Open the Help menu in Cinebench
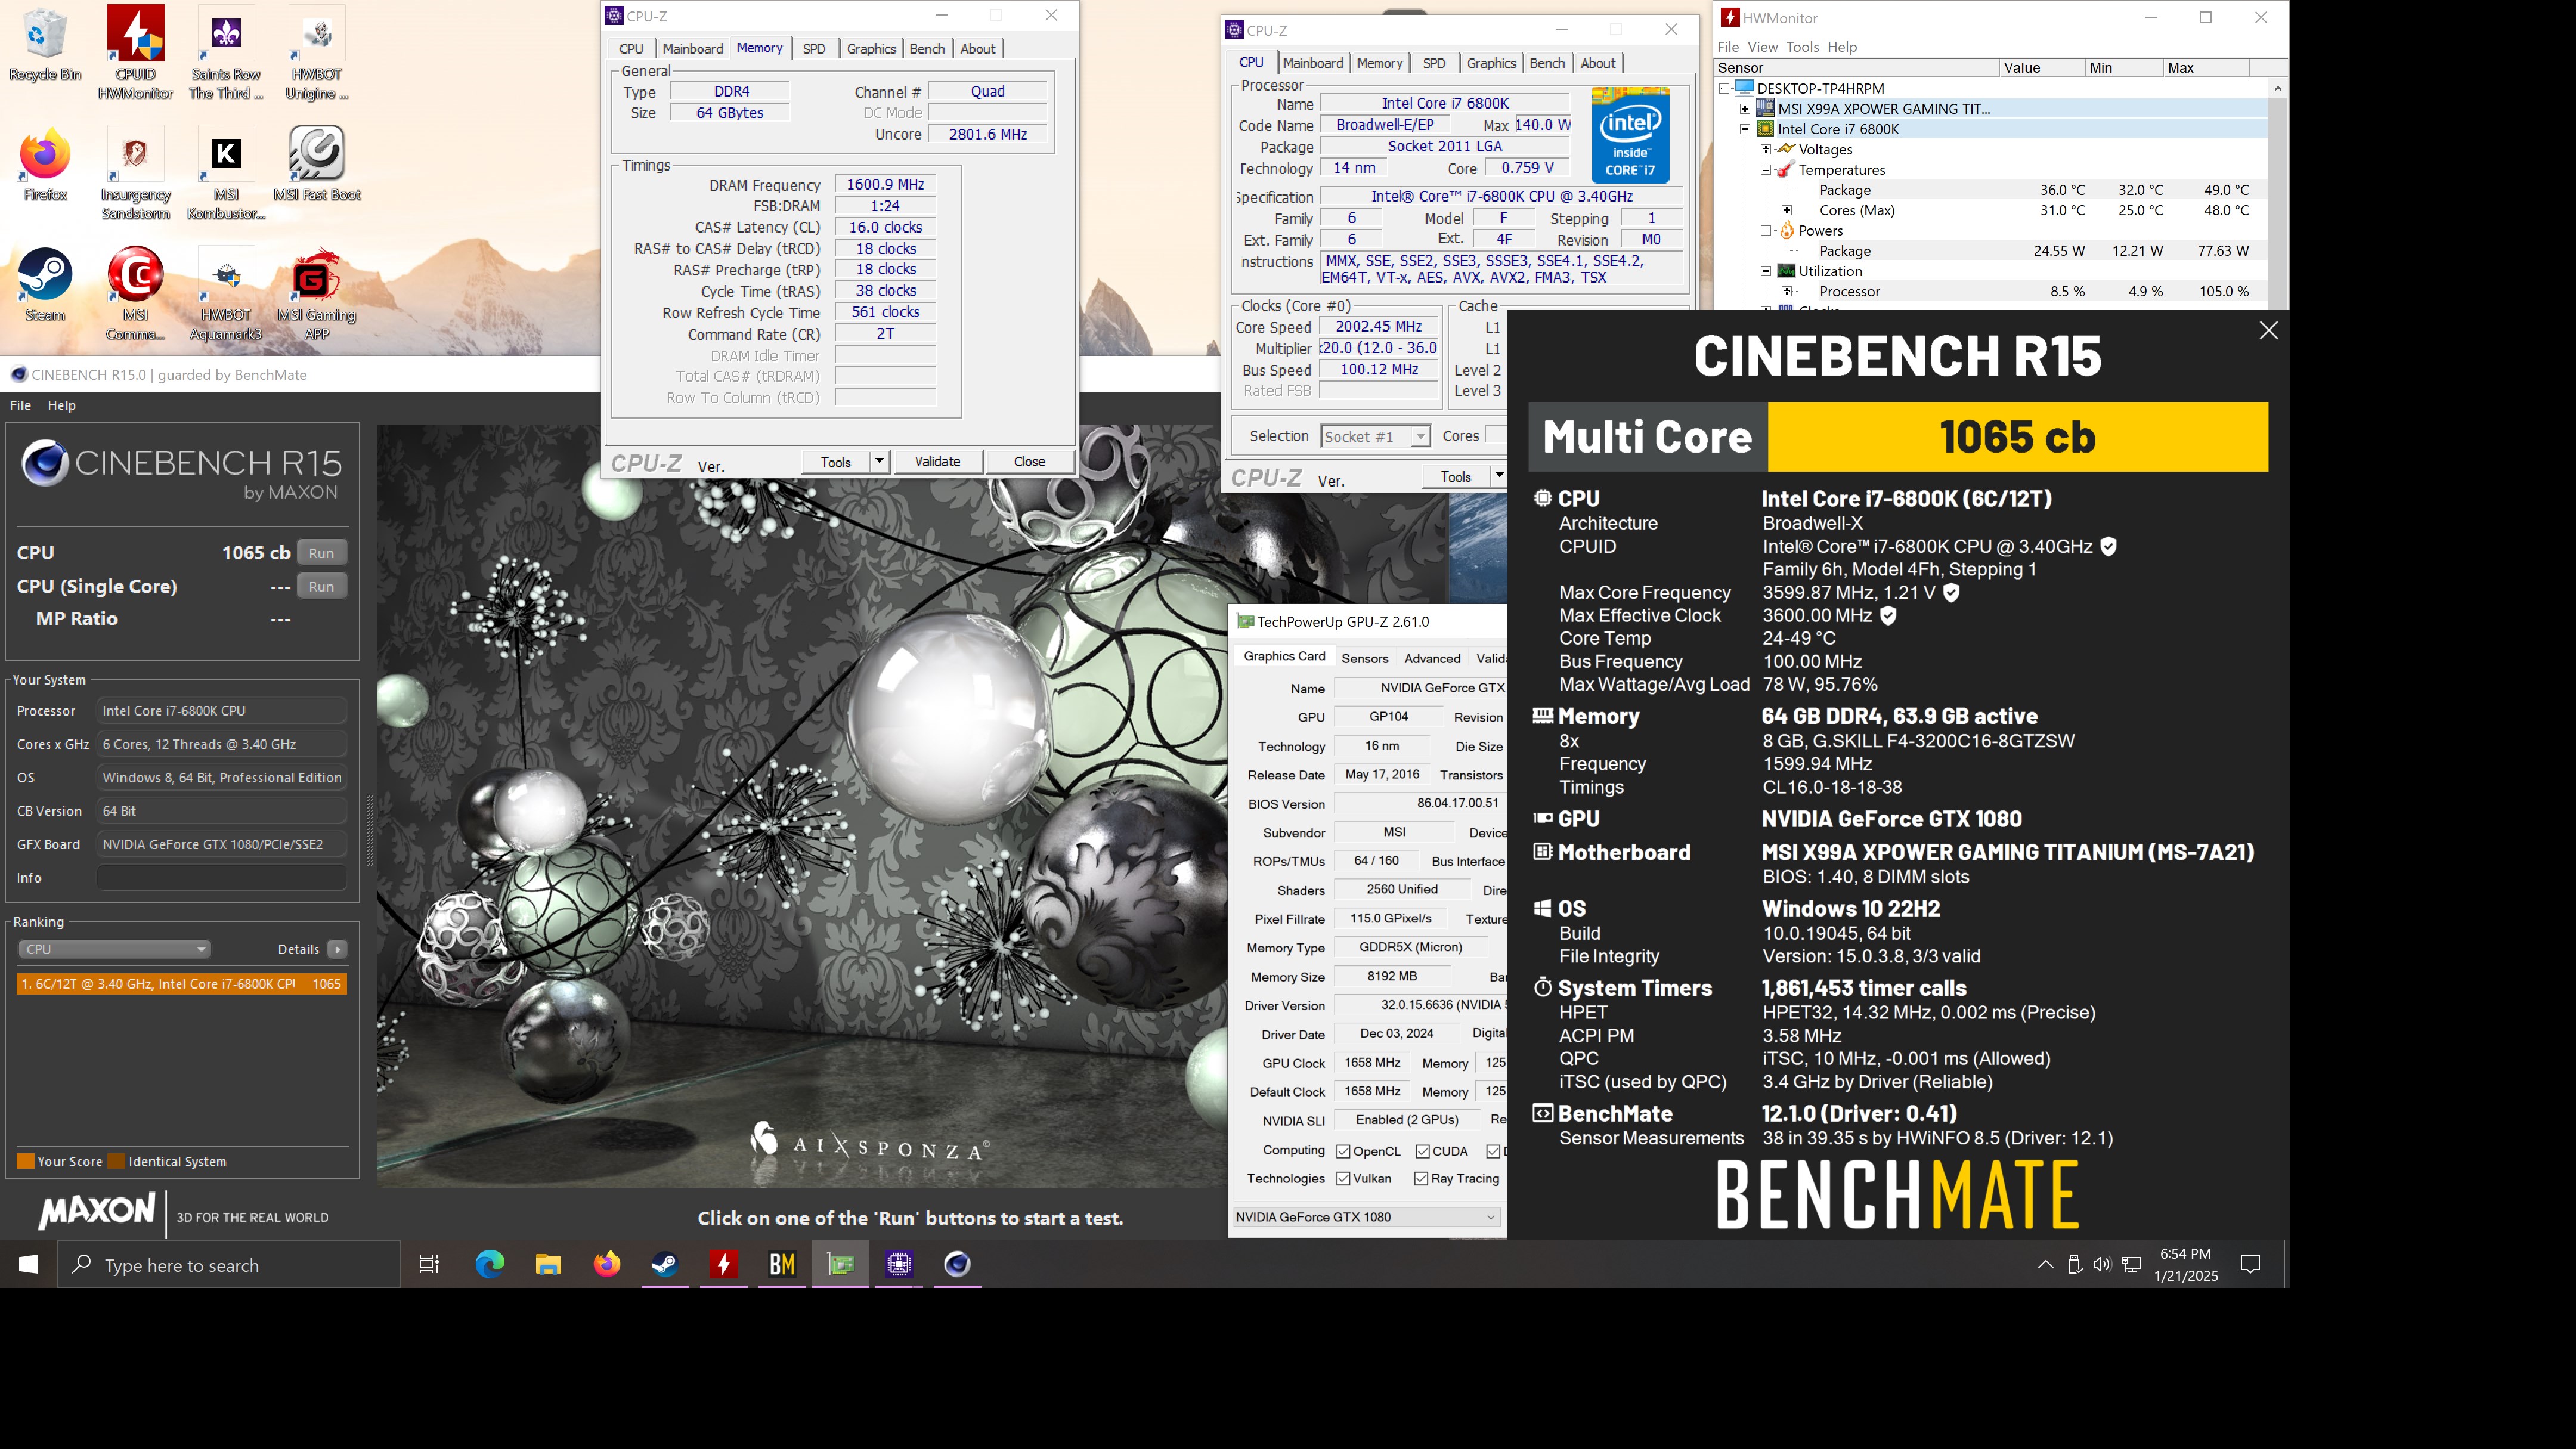Viewport: 2576px width, 1449px height. point(61,405)
